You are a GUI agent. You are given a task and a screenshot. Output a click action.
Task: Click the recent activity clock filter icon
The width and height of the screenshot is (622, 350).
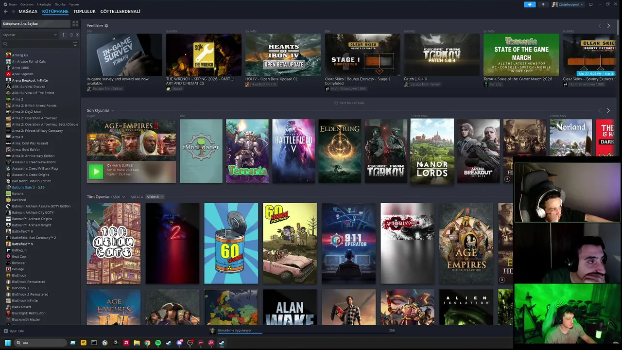(x=71, y=35)
